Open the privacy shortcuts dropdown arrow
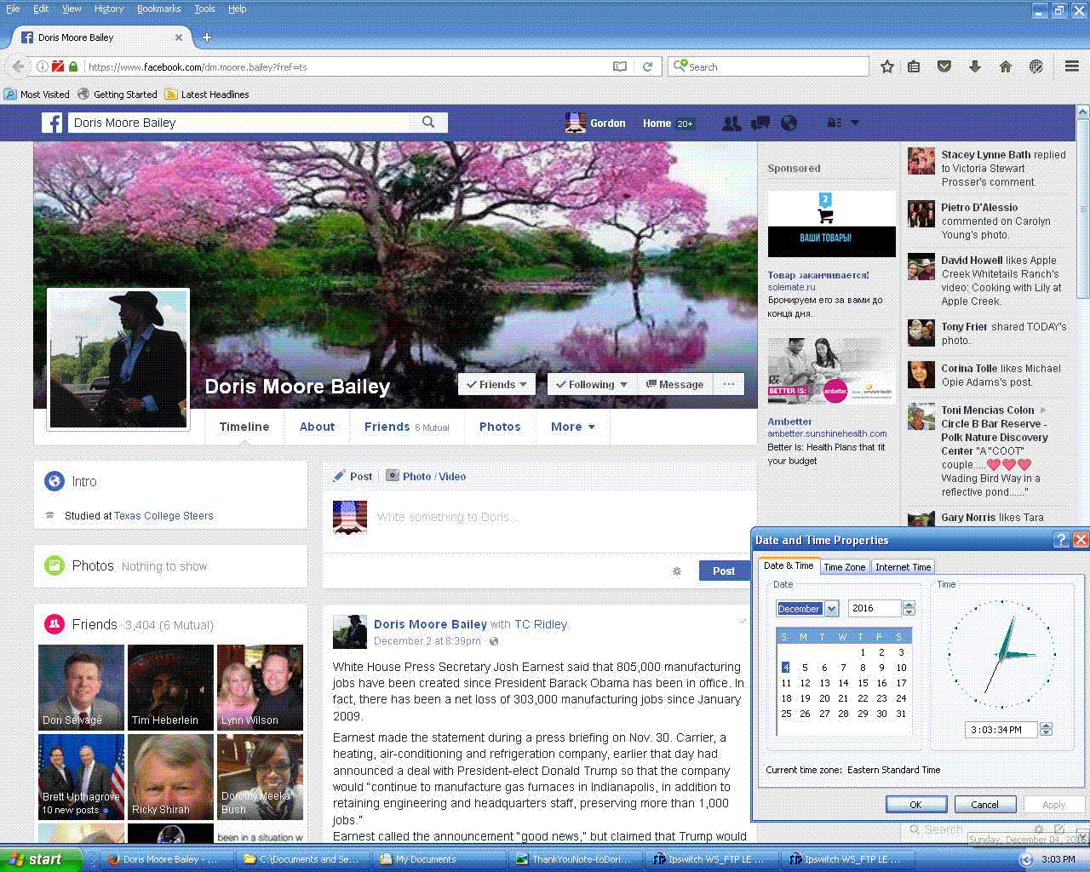Screen dimensions: 1090x872 tap(855, 123)
